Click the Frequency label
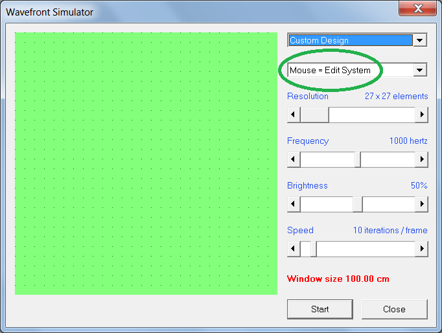Screen dimensions: 442x333 coord(308,141)
